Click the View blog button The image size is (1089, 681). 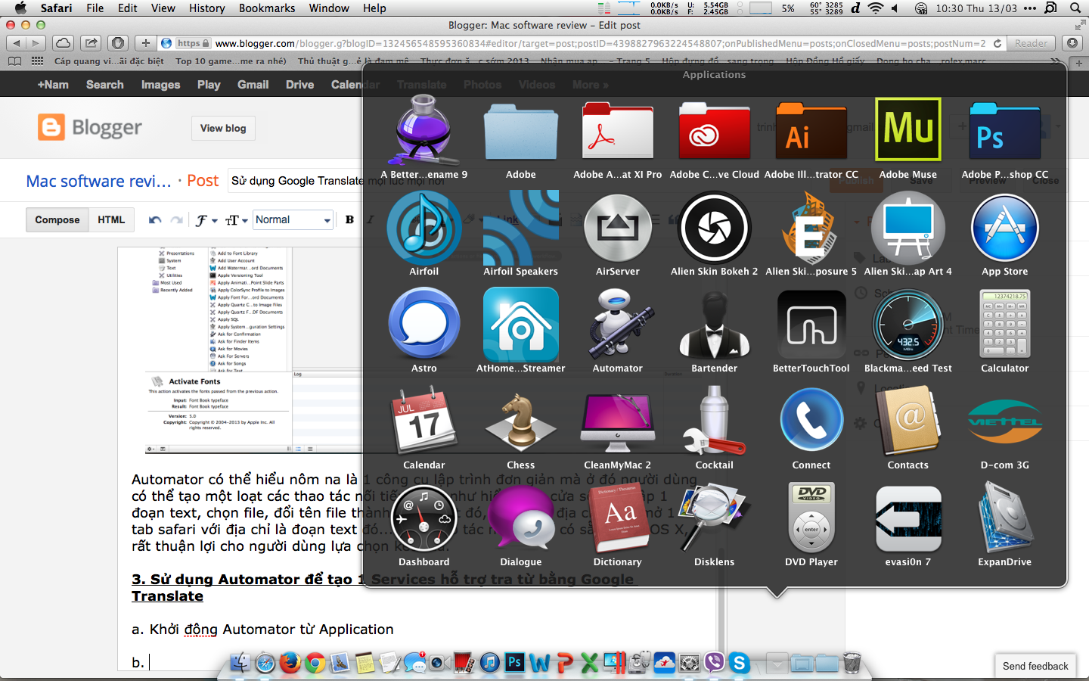coord(223,128)
